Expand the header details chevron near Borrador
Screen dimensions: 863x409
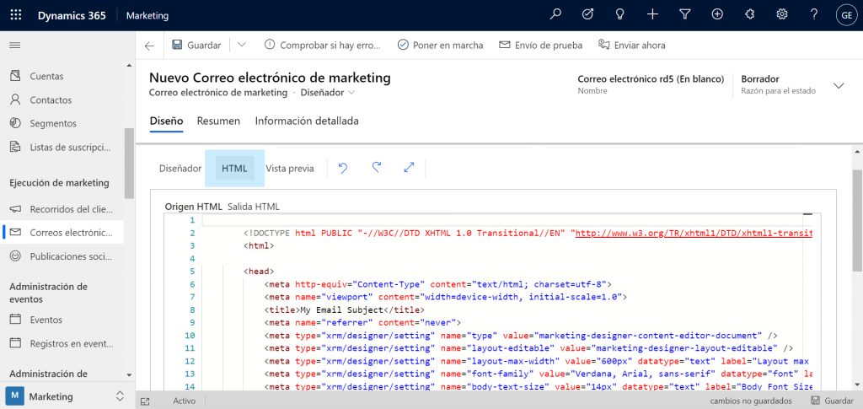click(839, 85)
